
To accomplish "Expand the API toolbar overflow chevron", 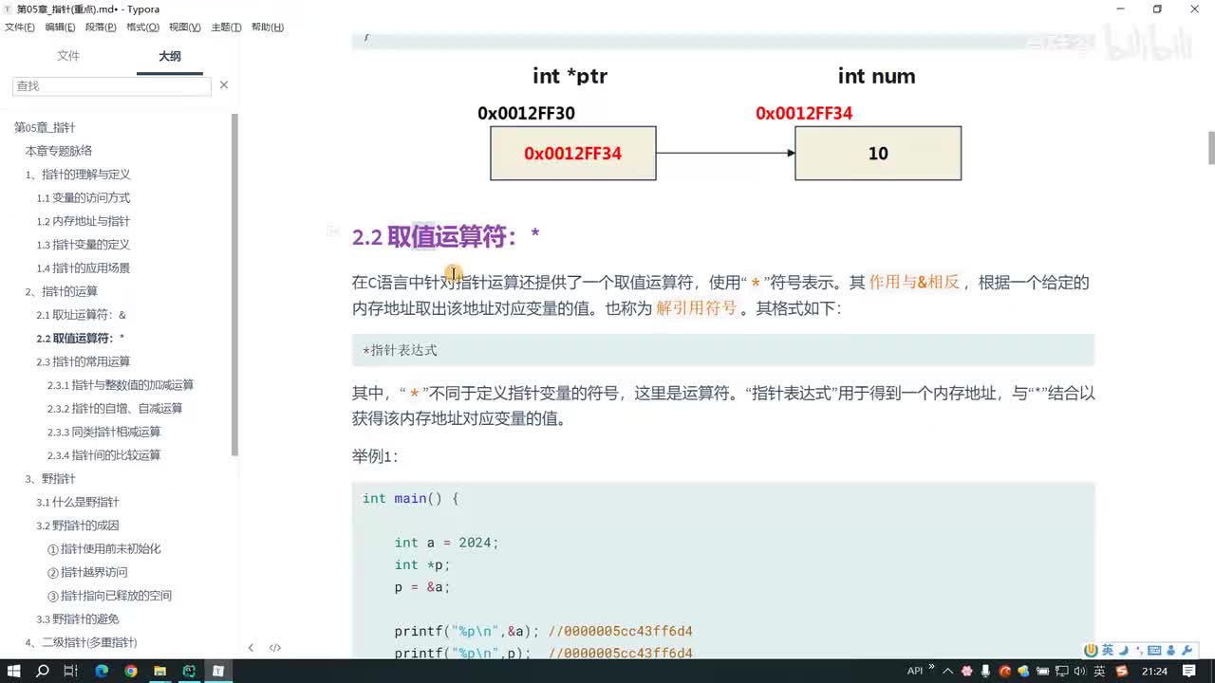I will [931, 667].
